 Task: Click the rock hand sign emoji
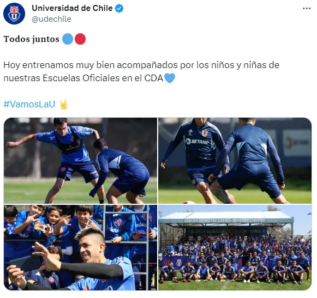64,105
